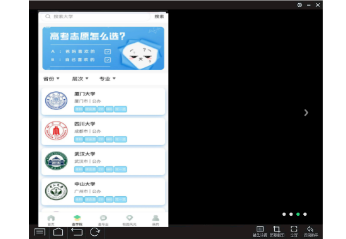The image size is (346, 239).
Task: Open 武汉大学 university name
Action: pos(85,154)
